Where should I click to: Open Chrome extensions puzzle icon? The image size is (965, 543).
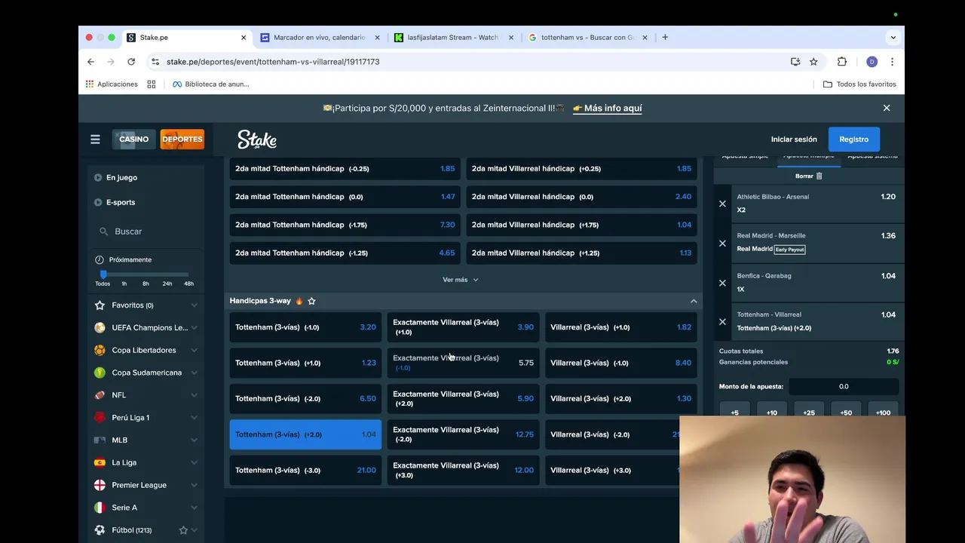point(842,62)
